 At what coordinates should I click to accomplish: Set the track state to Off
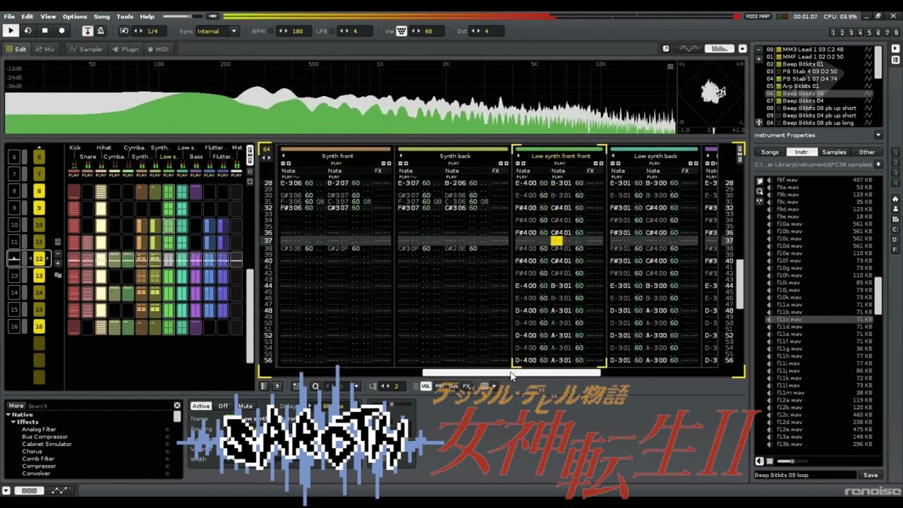[x=223, y=406]
